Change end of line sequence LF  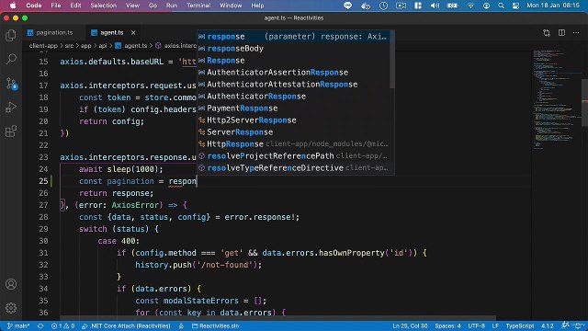pyautogui.click(x=495, y=326)
